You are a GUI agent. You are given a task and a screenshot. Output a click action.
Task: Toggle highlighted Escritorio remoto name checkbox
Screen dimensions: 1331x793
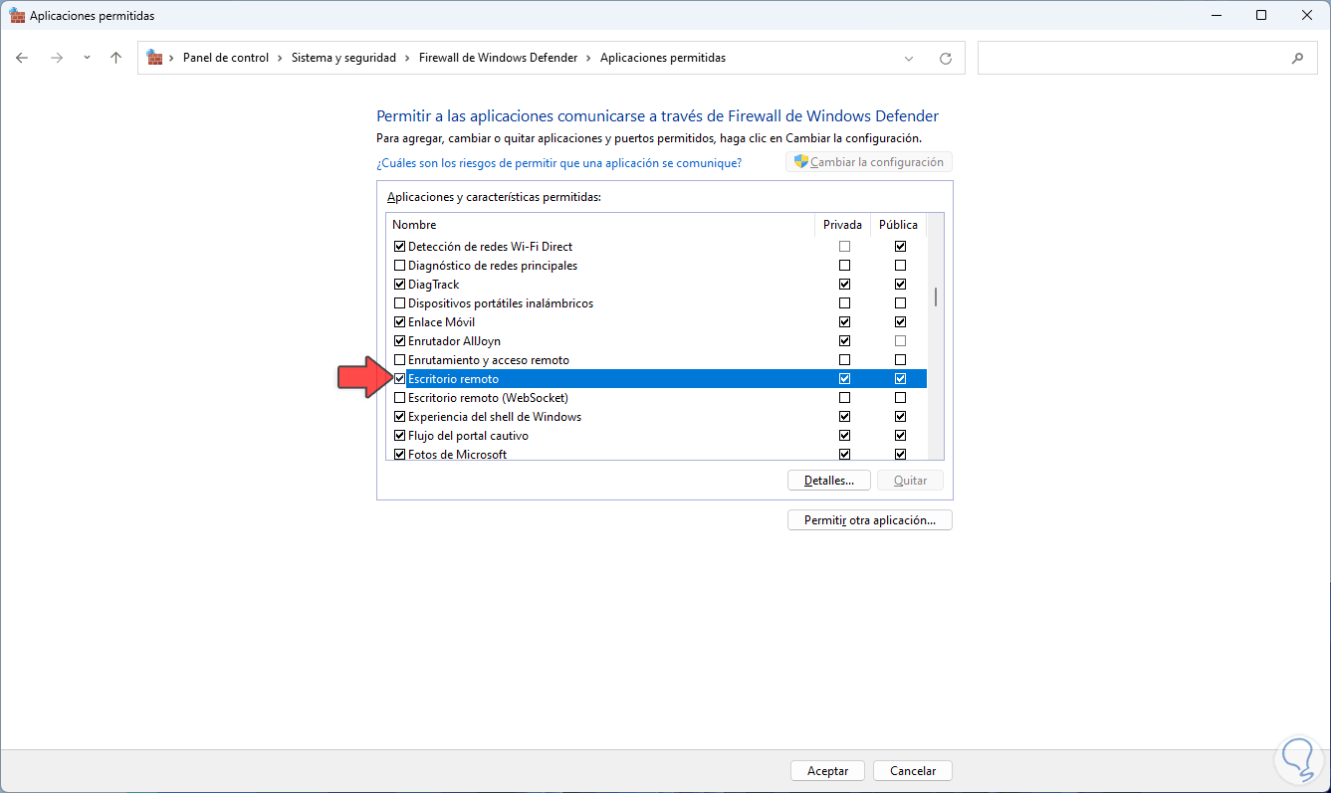(x=400, y=379)
